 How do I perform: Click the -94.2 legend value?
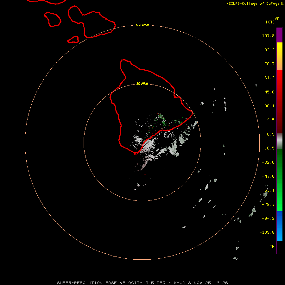point(268,218)
